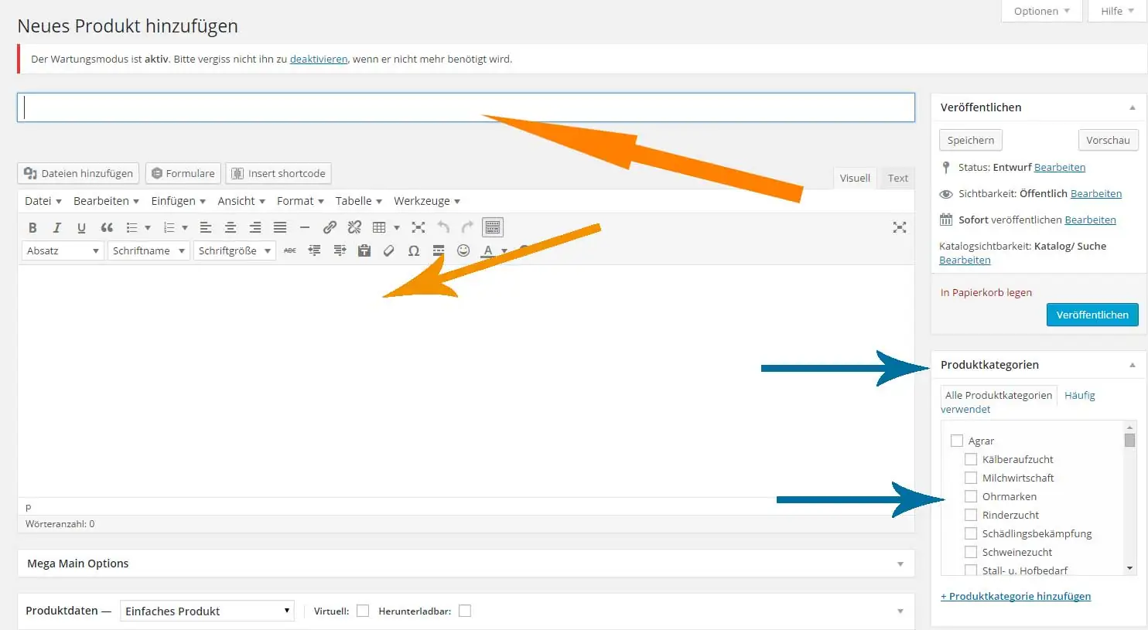
Task: Open the Tabelle menu
Action: (x=357, y=200)
